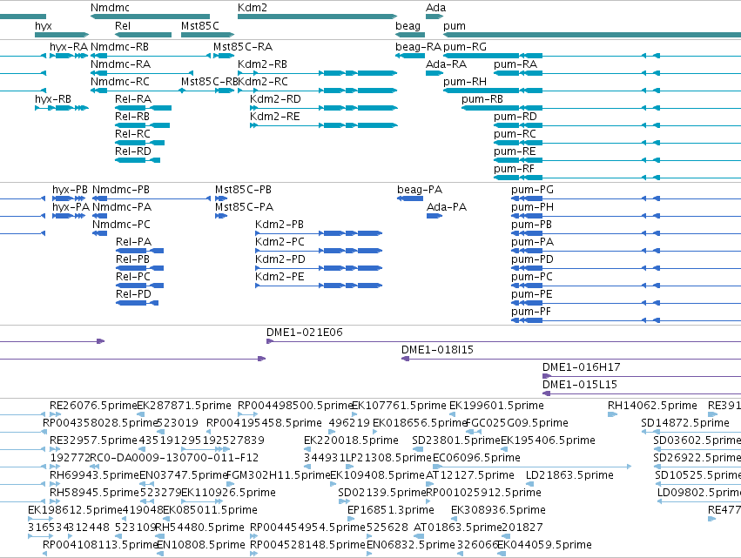
Task: Click transcript Rel-RD label
Action: coord(133,151)
